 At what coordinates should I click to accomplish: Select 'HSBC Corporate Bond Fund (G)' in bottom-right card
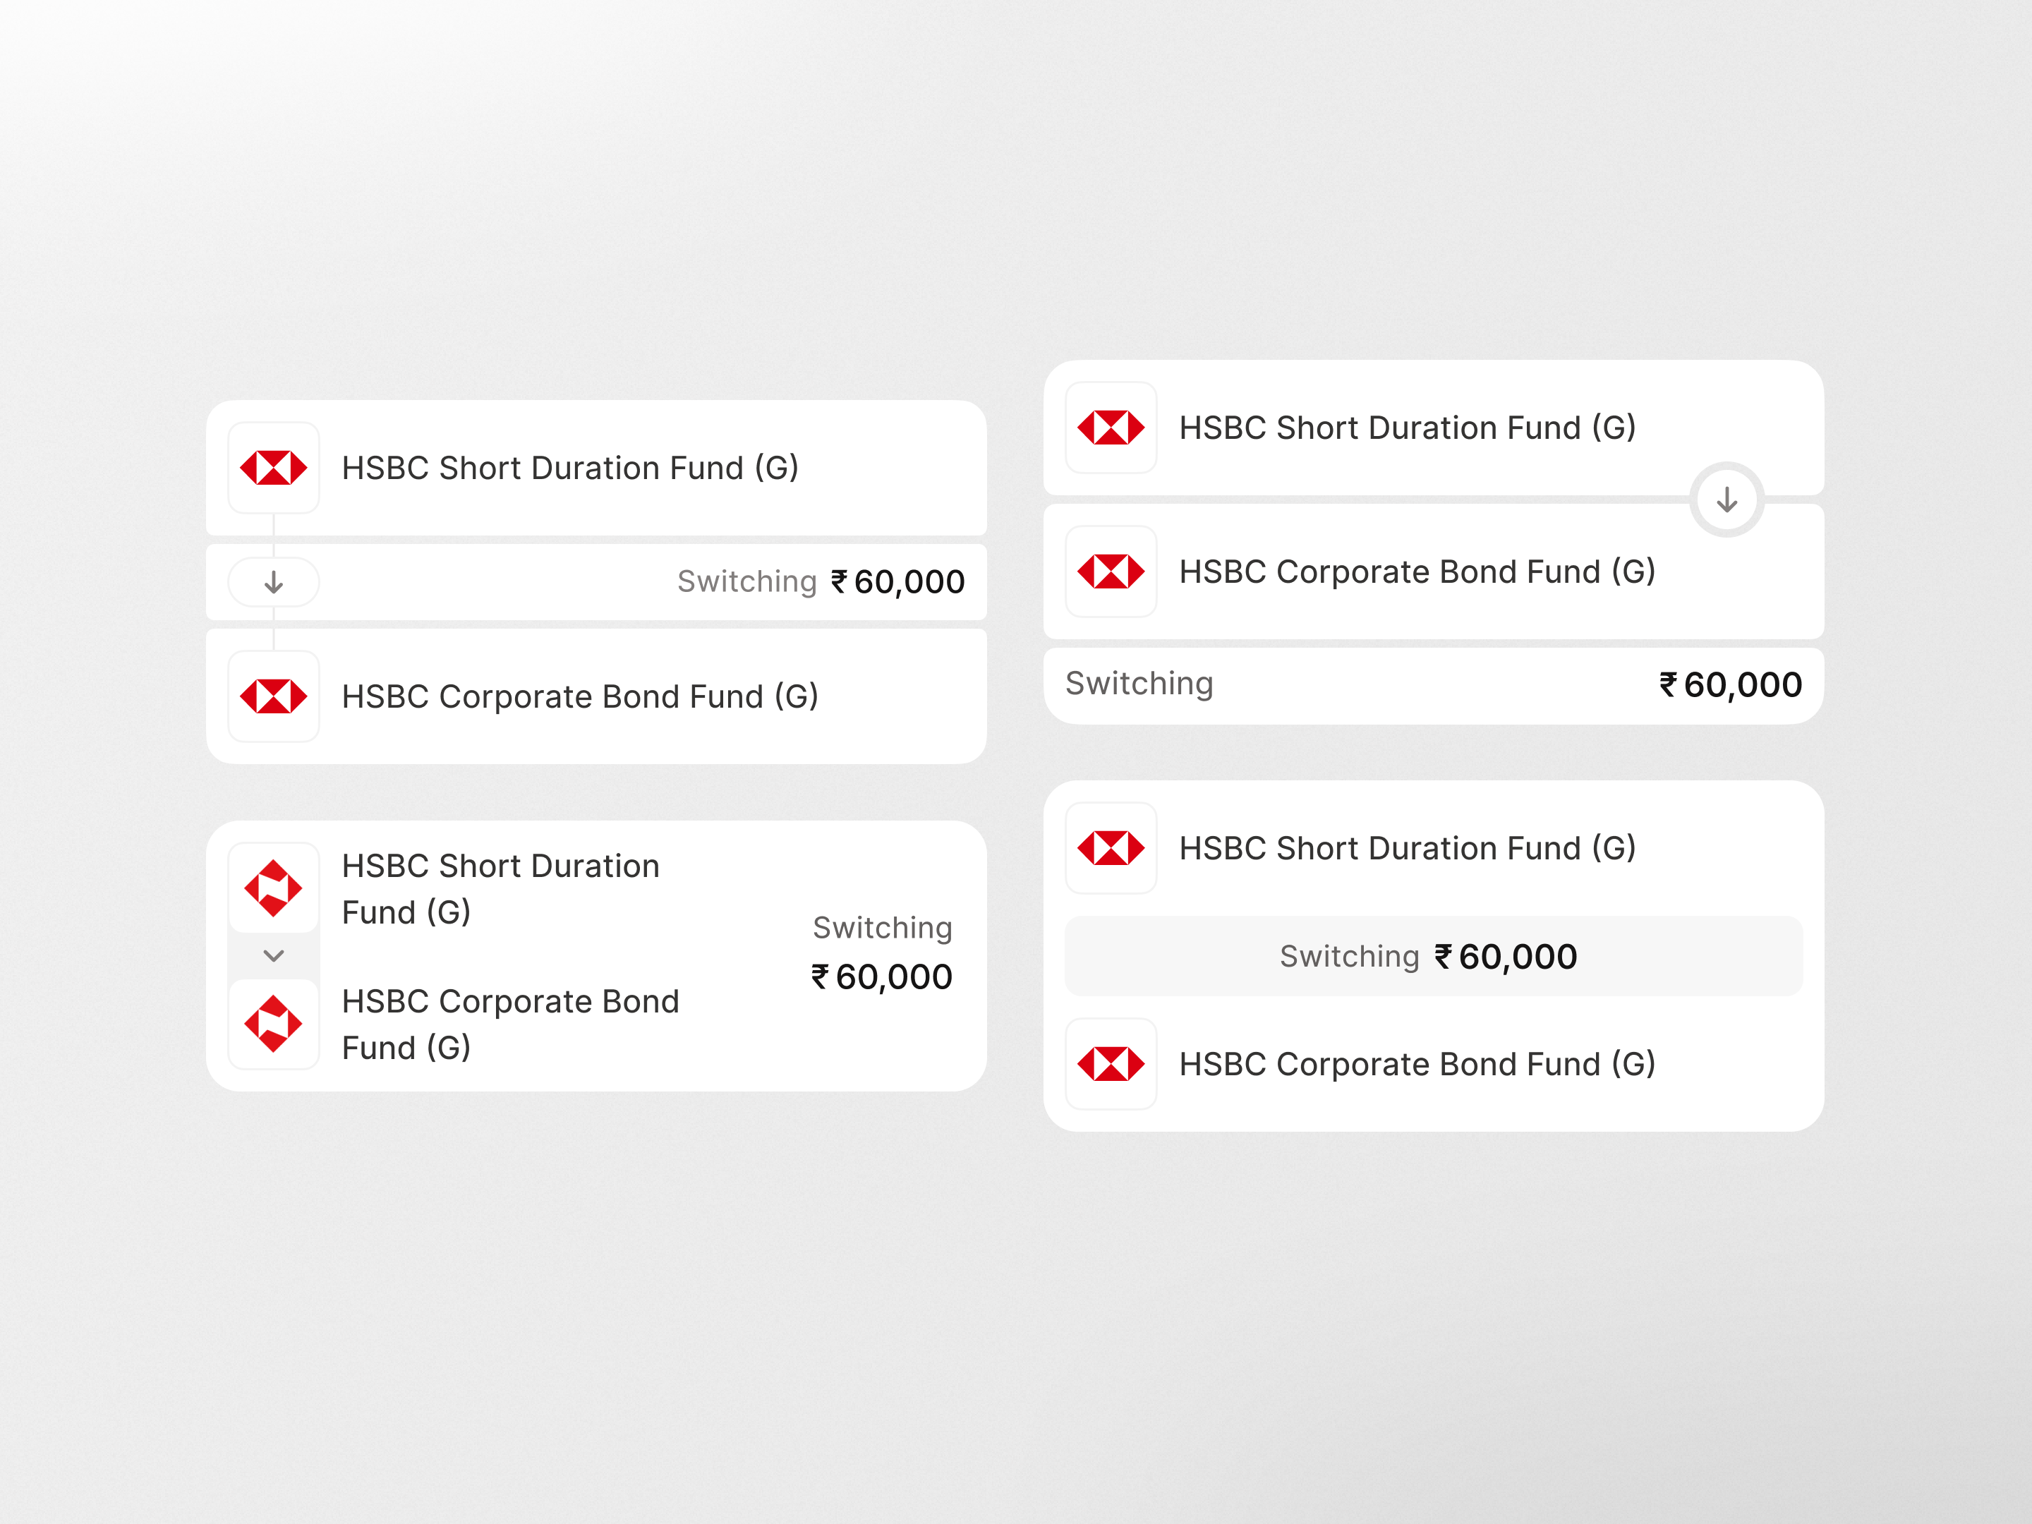1417,1065
